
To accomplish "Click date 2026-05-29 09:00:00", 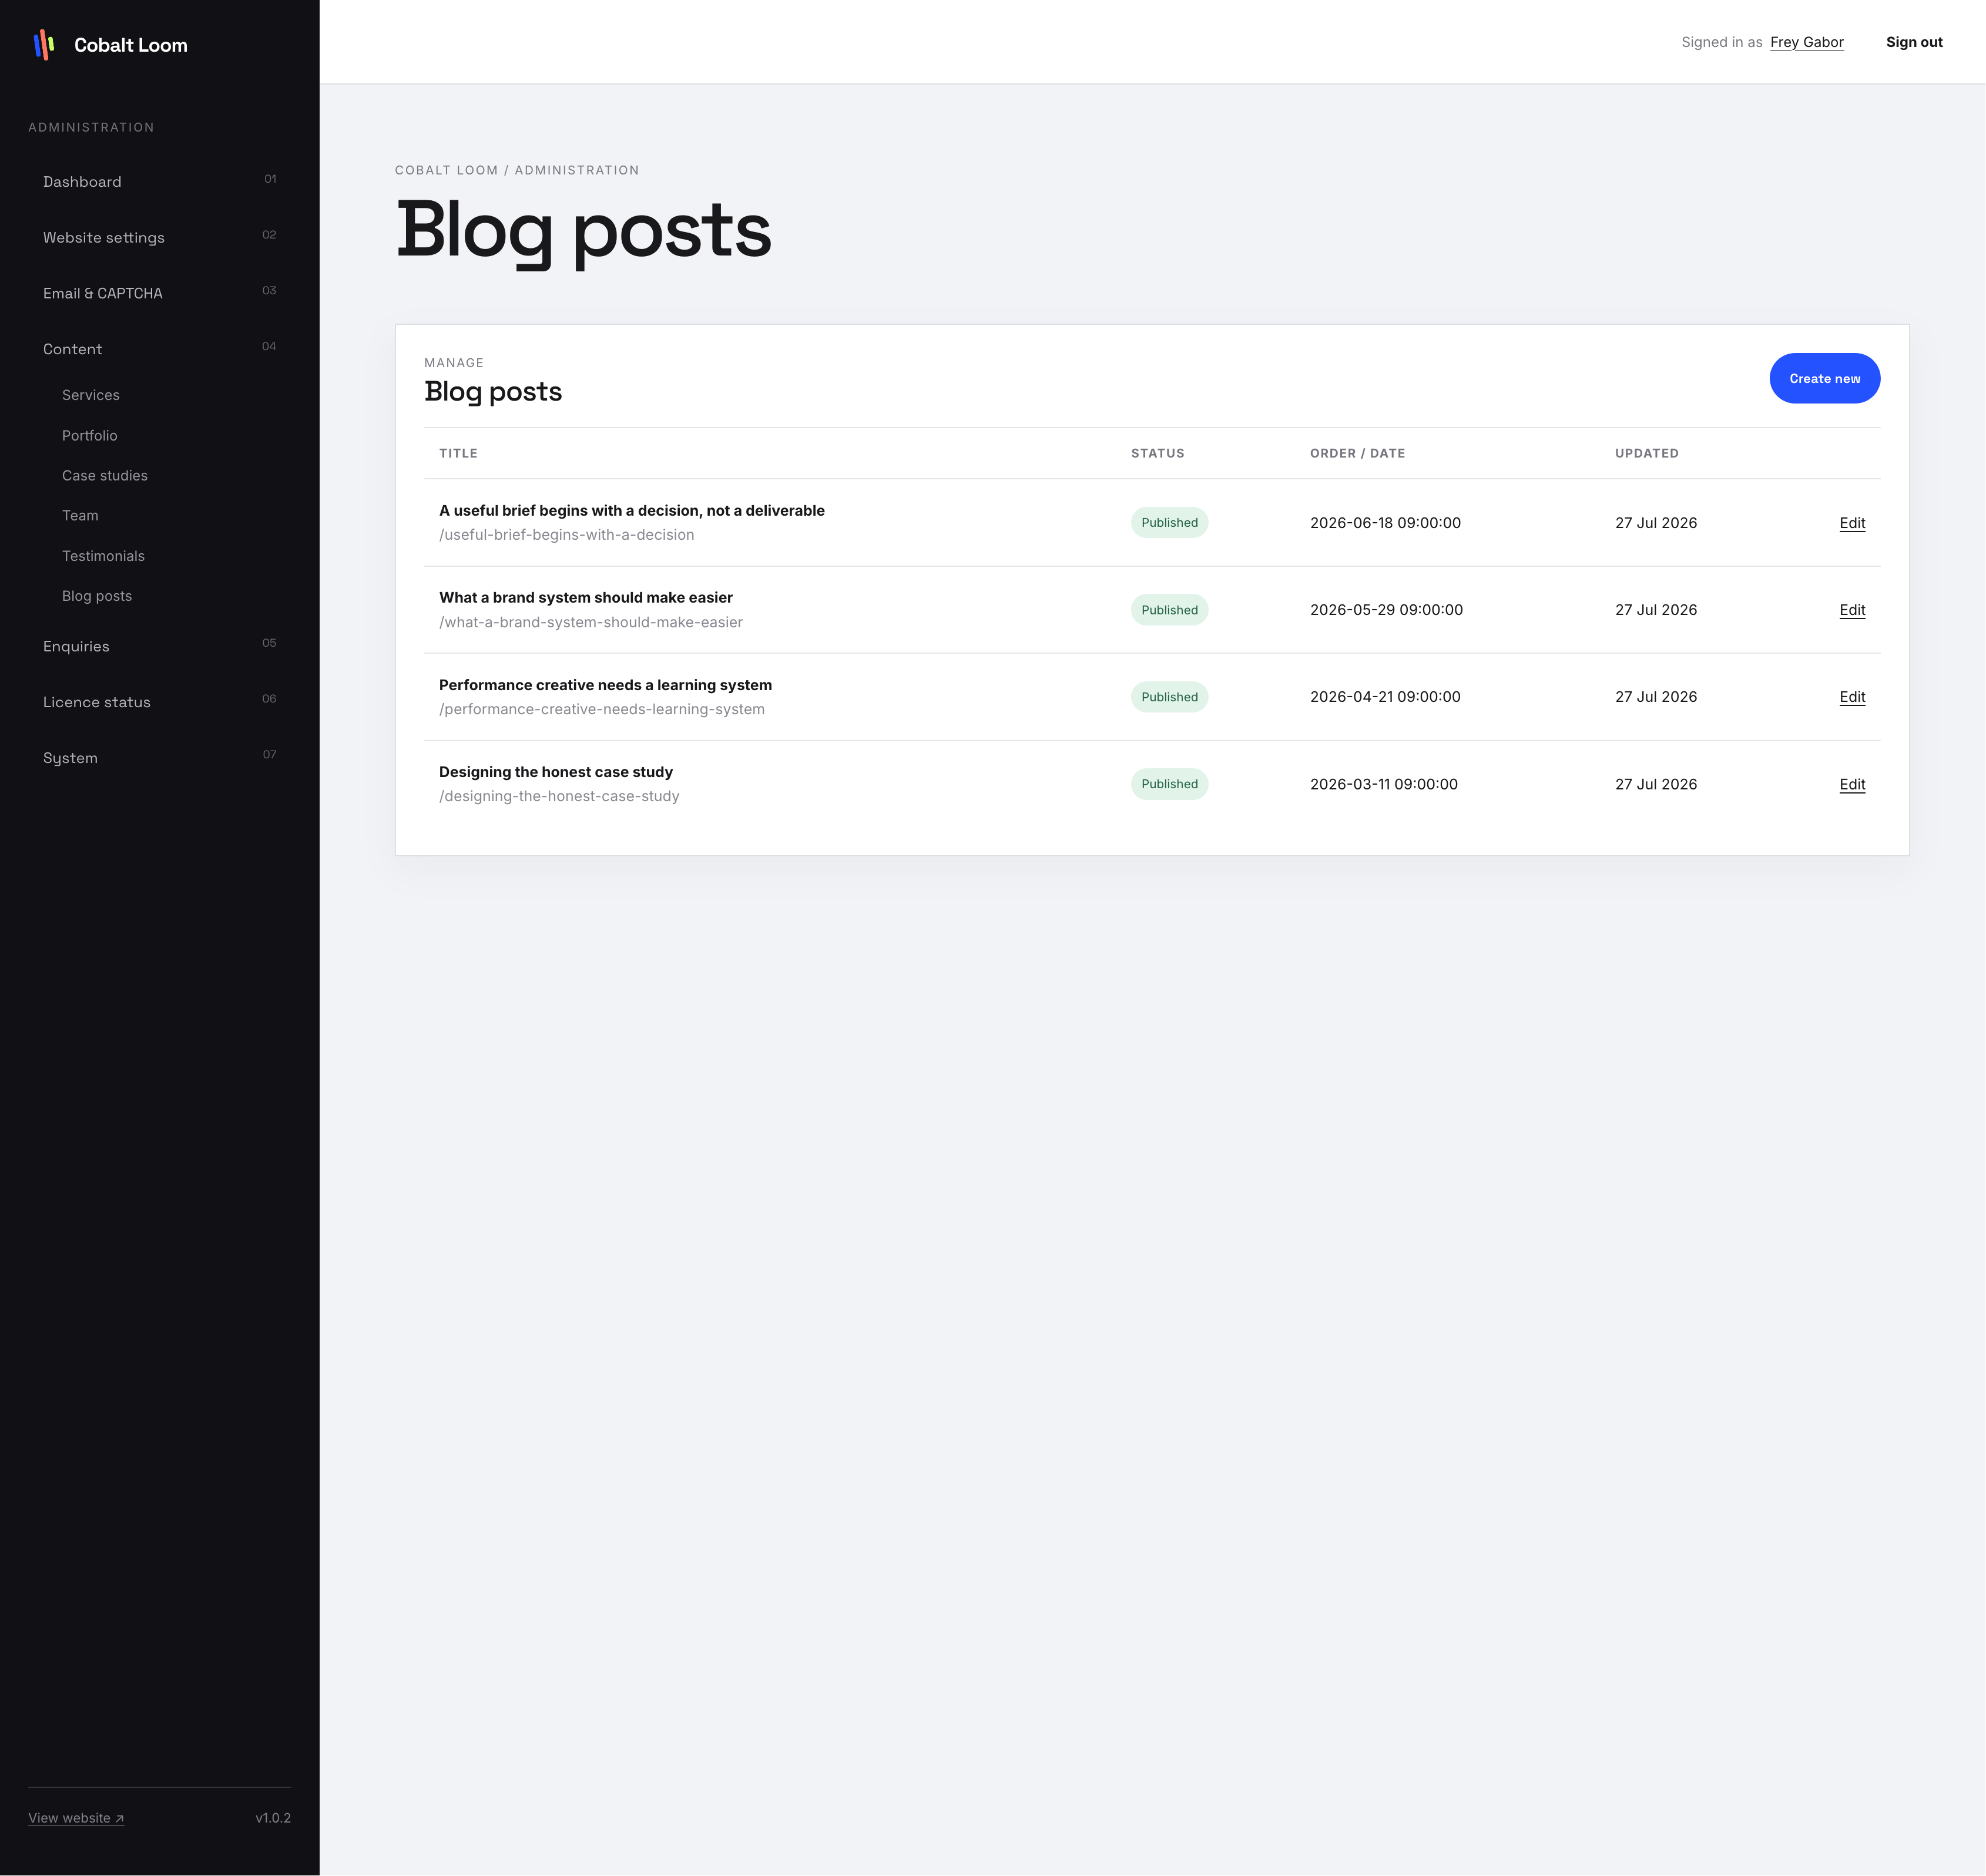I will coord(1385,610).
